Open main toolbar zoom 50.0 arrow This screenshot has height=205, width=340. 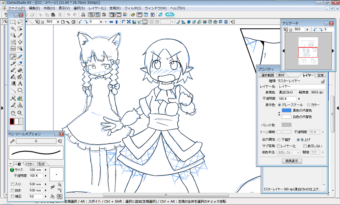(x=58, y=22)
